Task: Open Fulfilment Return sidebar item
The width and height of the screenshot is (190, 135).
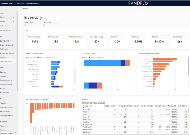Action: pos(7,115)
